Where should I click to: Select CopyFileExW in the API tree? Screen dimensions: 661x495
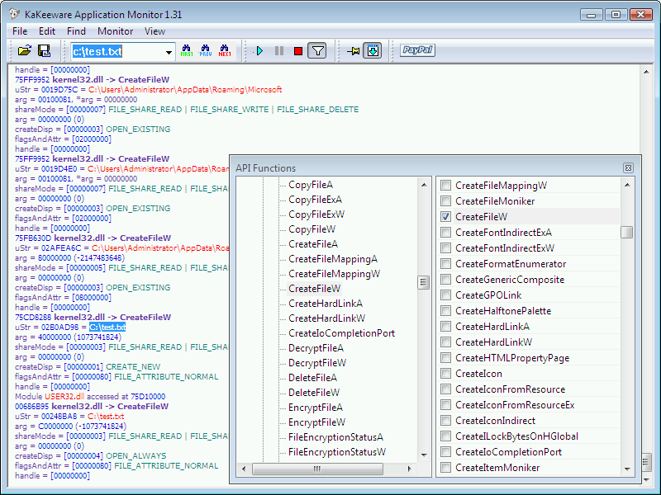click(316, 214)
